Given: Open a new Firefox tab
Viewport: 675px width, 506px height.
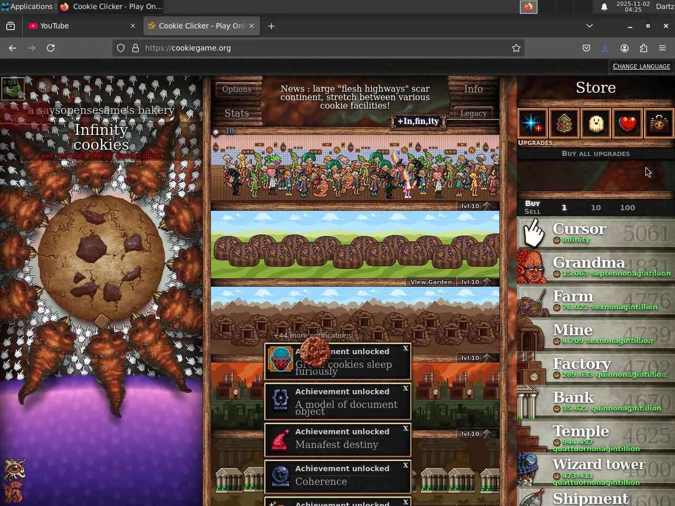Looking at the screenshot, I should click(271, 26).
